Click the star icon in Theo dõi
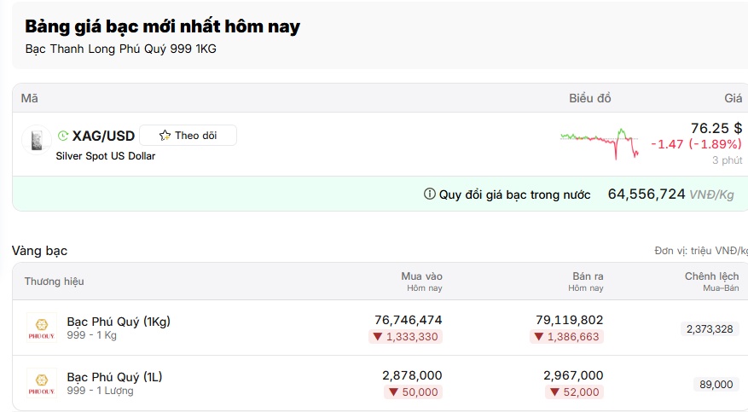 point(165,136)
